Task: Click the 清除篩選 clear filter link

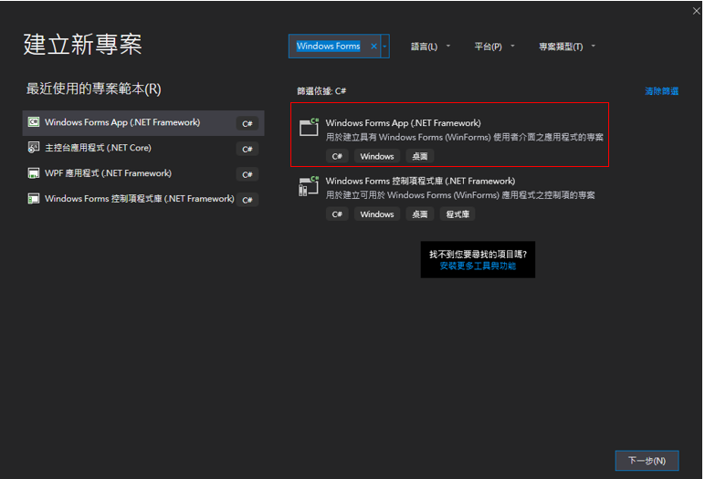Action: [x=661, y=91]
